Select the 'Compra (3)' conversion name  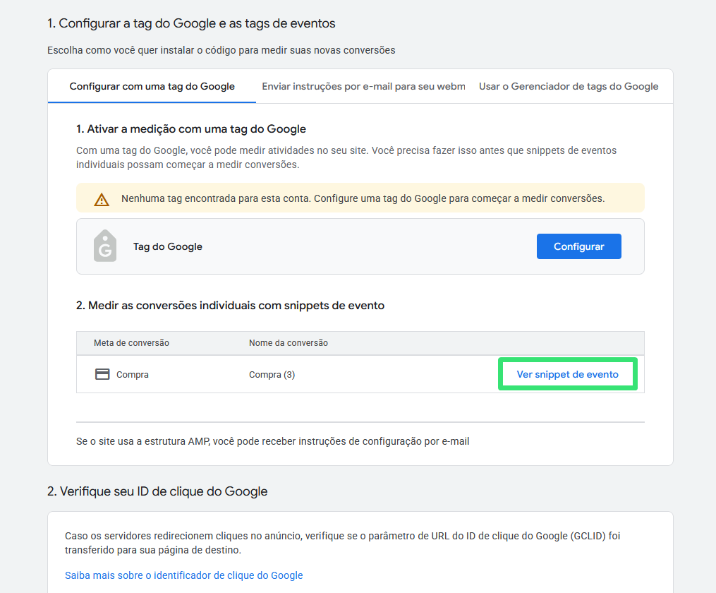pos(272,375)
